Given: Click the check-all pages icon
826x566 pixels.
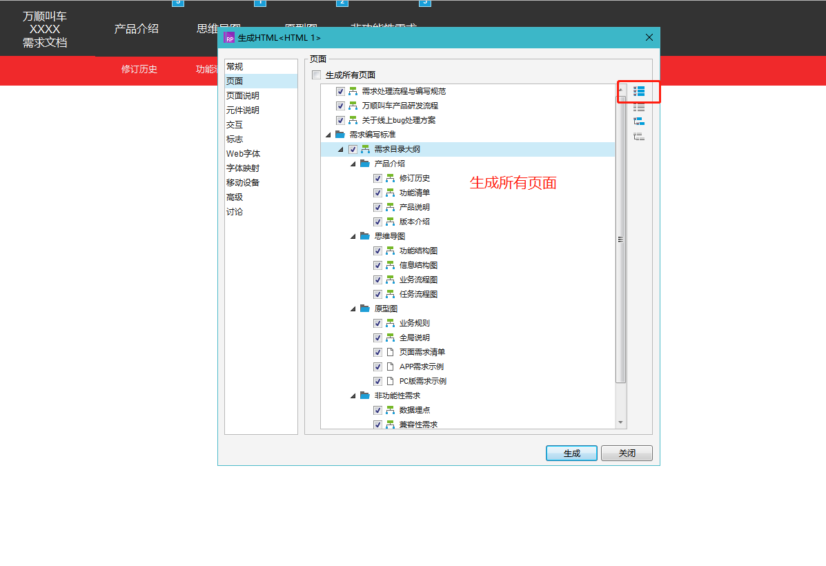Looking at the screenshot, I should (639, 91).
